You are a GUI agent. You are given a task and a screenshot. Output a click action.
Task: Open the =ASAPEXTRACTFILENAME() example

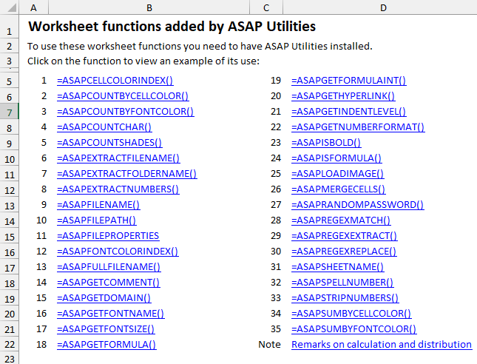point(118,158)
